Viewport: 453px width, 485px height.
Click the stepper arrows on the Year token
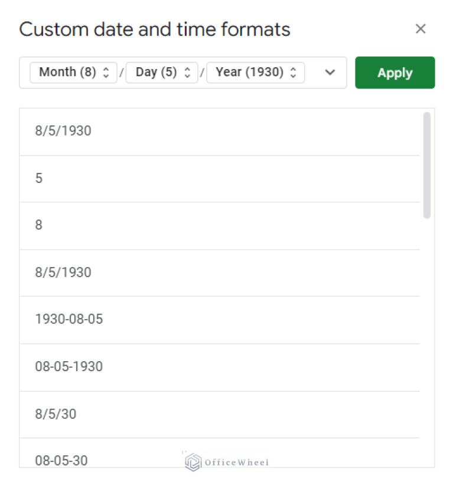click(x=293, y=72)
